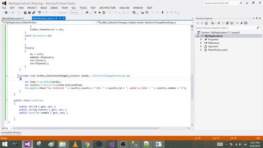This screenshot has height=148, width=263.
Task: Click the Preview Selected Items icon
Action: 246,23
